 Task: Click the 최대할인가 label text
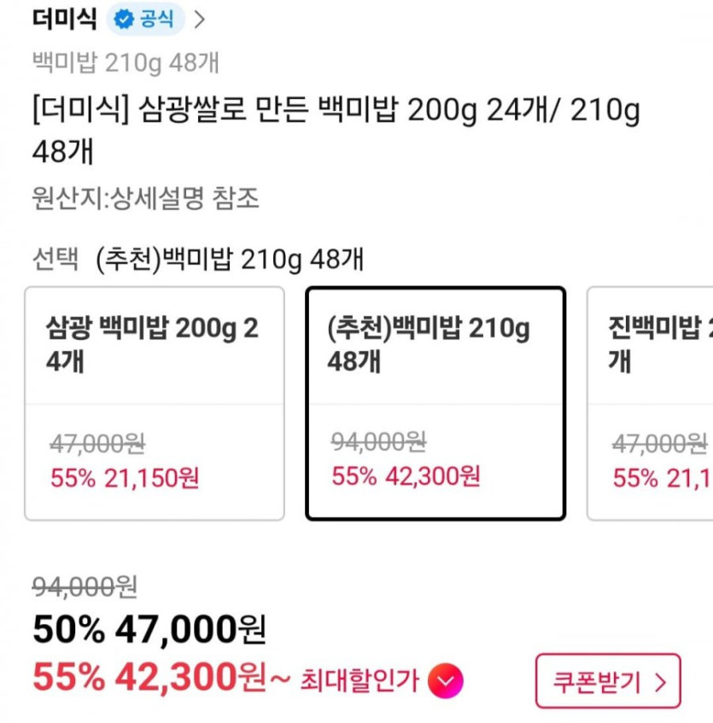click(x=359, y=680)
